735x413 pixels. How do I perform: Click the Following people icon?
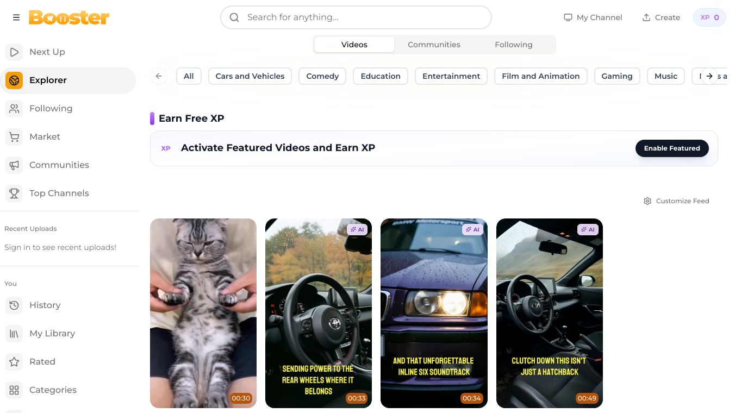(x=14, y=109)
